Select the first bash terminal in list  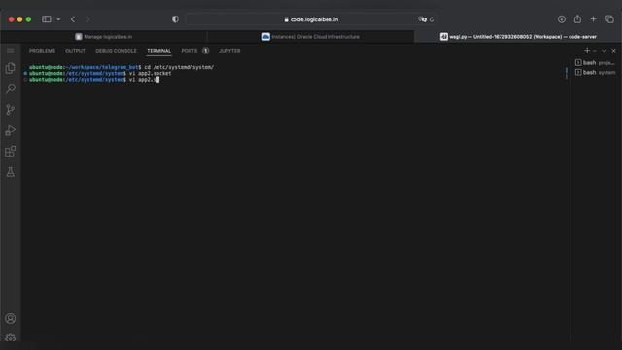(595, 62)
